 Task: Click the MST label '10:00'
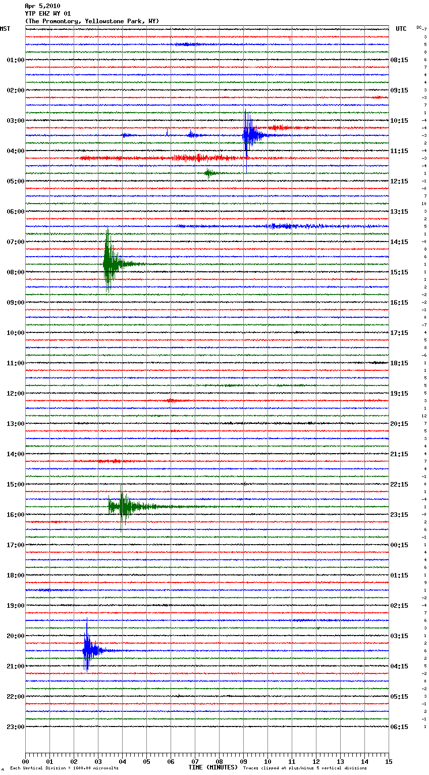point(15,333)
